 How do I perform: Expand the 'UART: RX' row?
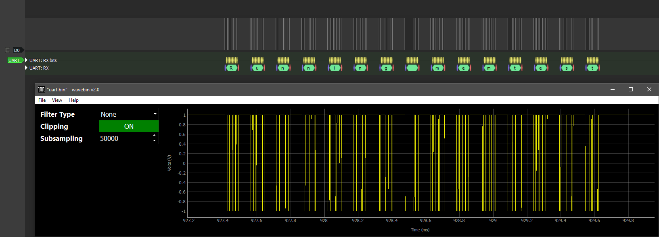point(26,68)
